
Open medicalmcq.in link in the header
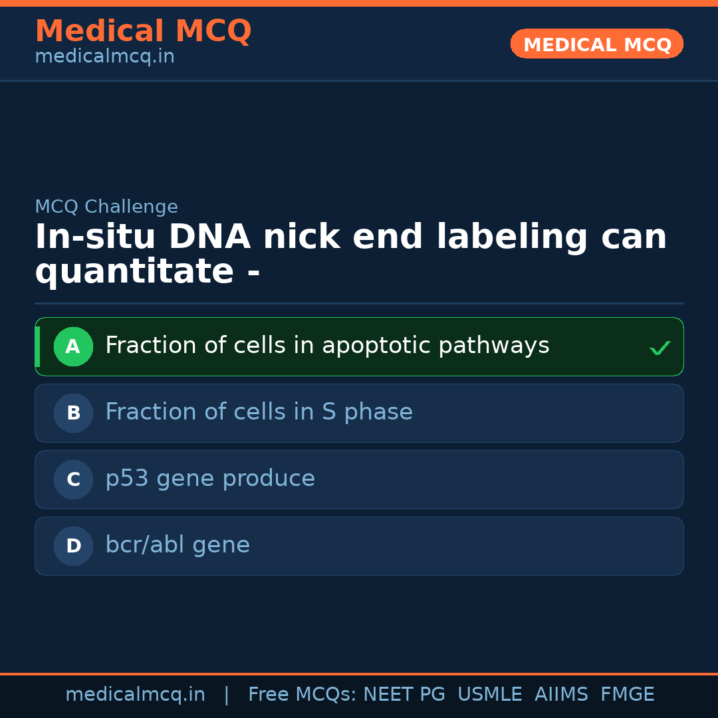[104, 57]
